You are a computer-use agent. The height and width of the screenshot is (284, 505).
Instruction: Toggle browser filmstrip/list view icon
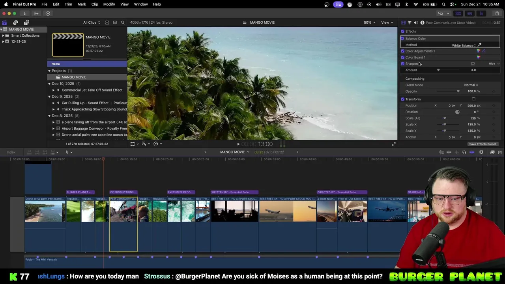pos(107,22)
